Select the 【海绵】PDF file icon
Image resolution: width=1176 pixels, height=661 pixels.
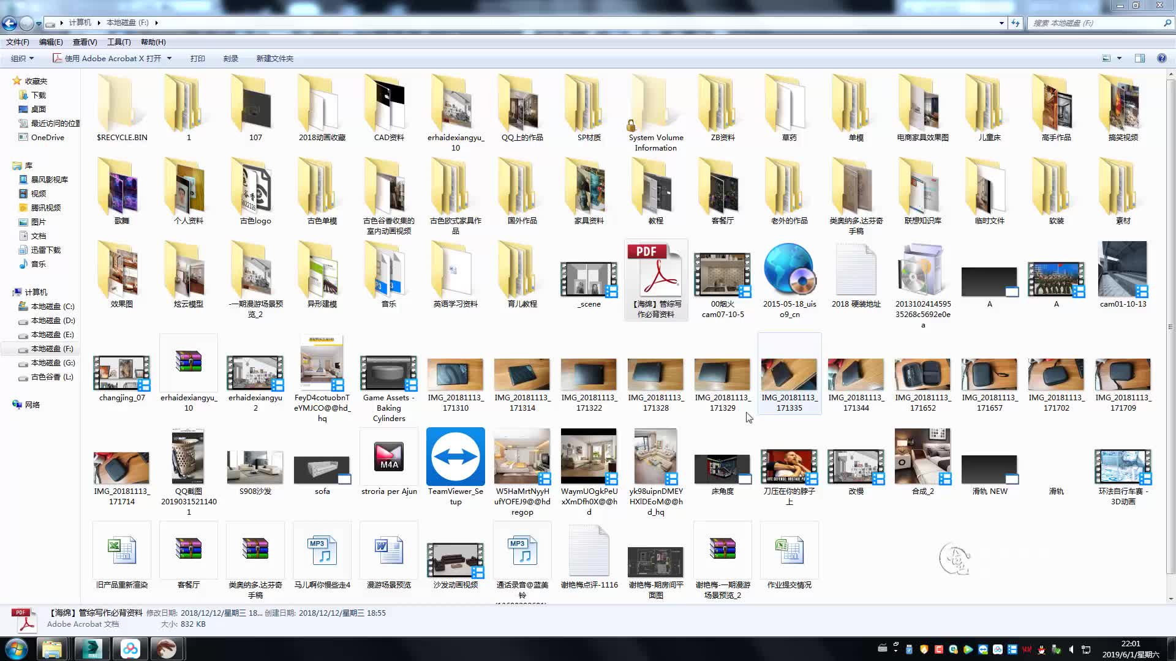655,270
